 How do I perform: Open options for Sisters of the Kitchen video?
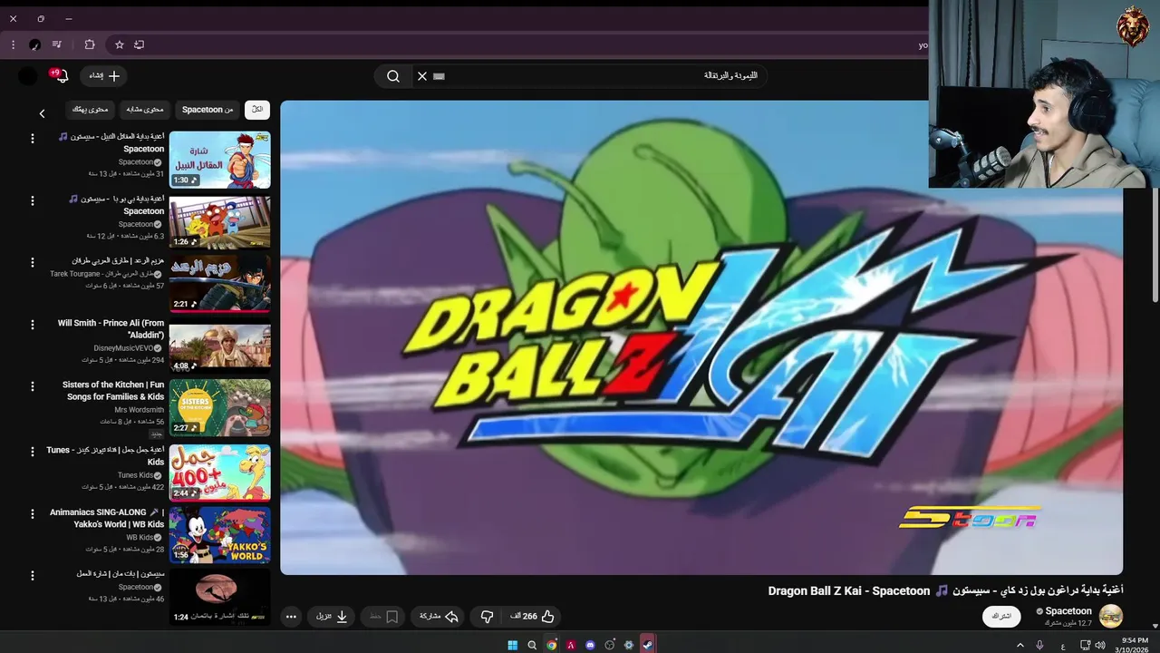coord(33,386)
